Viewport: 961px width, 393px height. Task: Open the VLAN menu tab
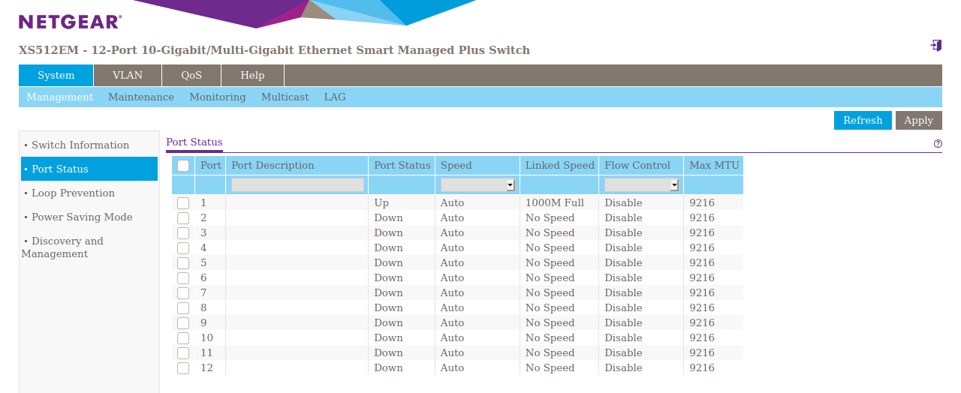click(x=127, y=75)
